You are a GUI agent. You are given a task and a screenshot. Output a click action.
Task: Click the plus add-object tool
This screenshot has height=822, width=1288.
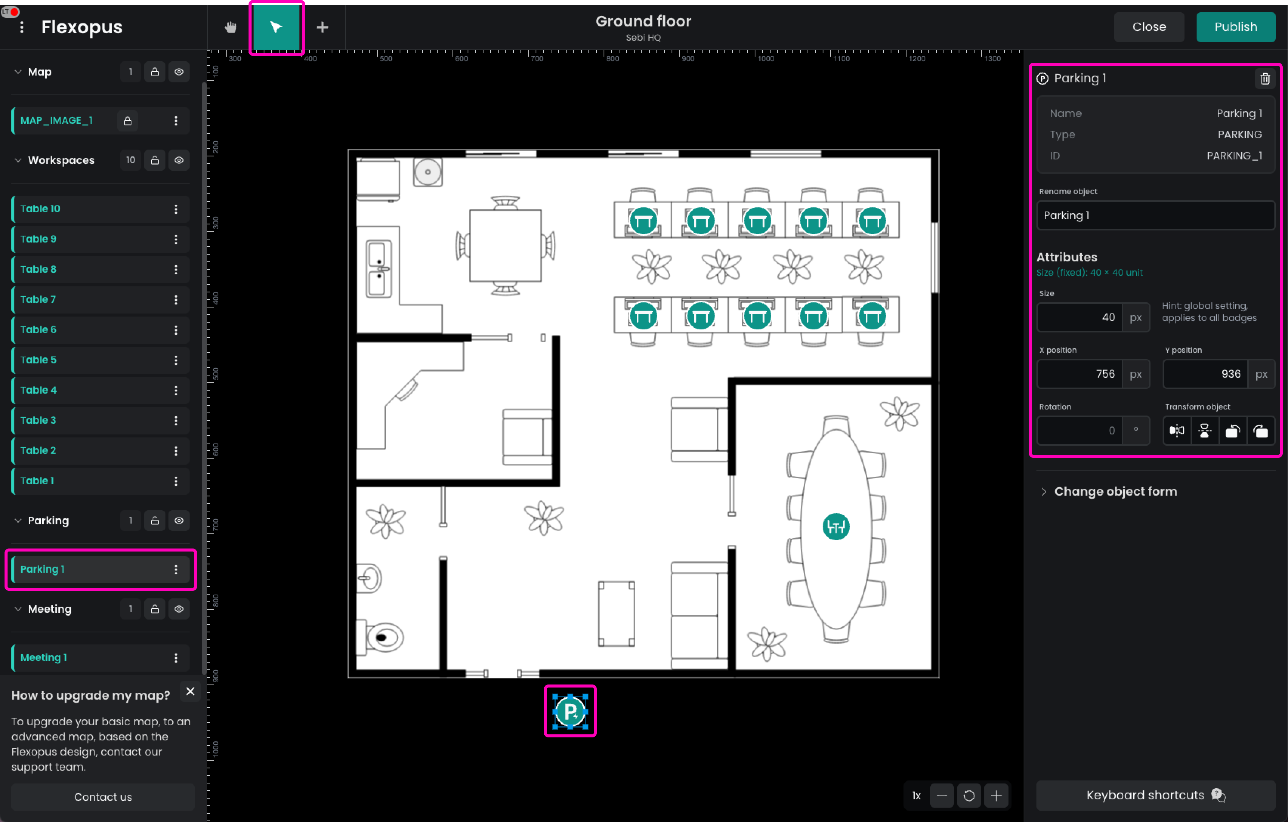click(322, 27)
